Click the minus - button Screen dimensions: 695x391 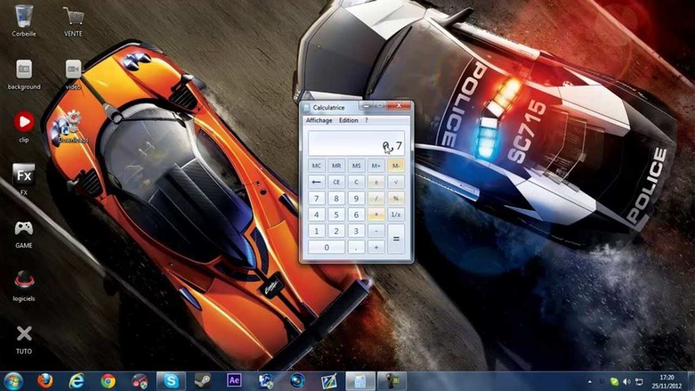pos(376,231)
